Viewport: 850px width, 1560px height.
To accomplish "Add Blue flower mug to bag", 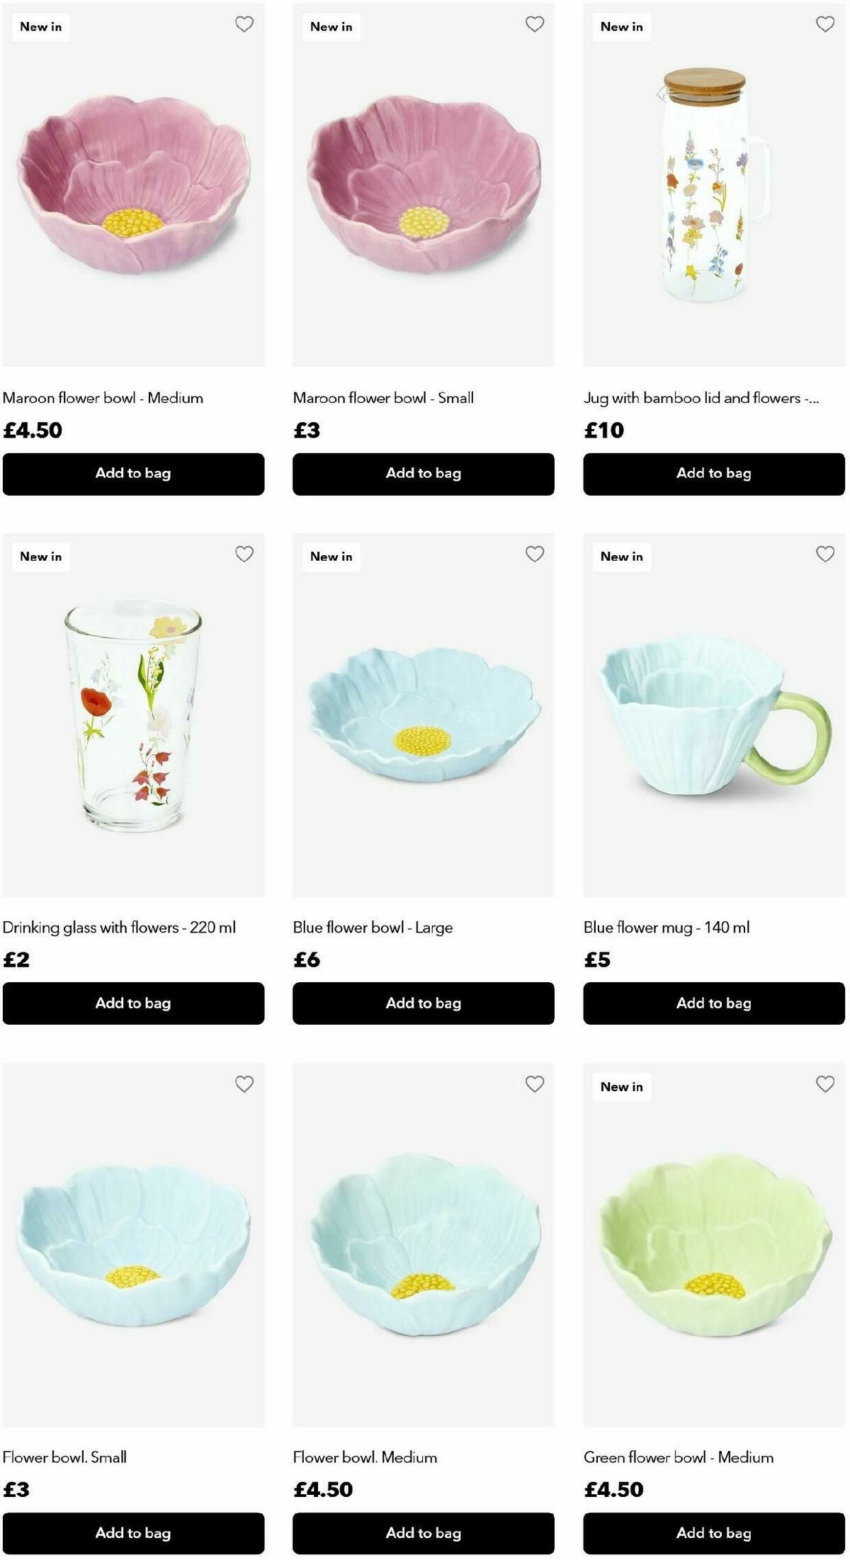I will point(714,1003).
